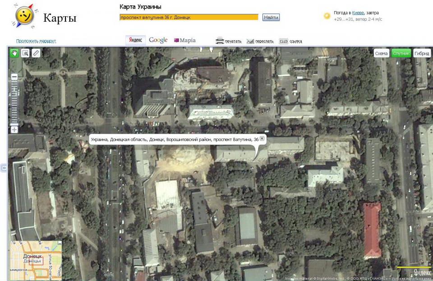Click the zoom out minus button
This screenshot has height=281, width=433.
14,77
